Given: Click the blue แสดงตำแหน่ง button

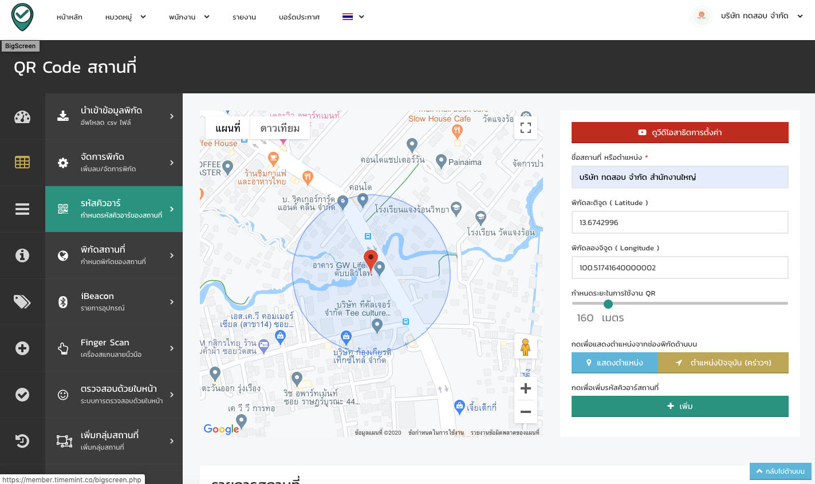Looking at the screenshot, I should click(x=615, y=363).
